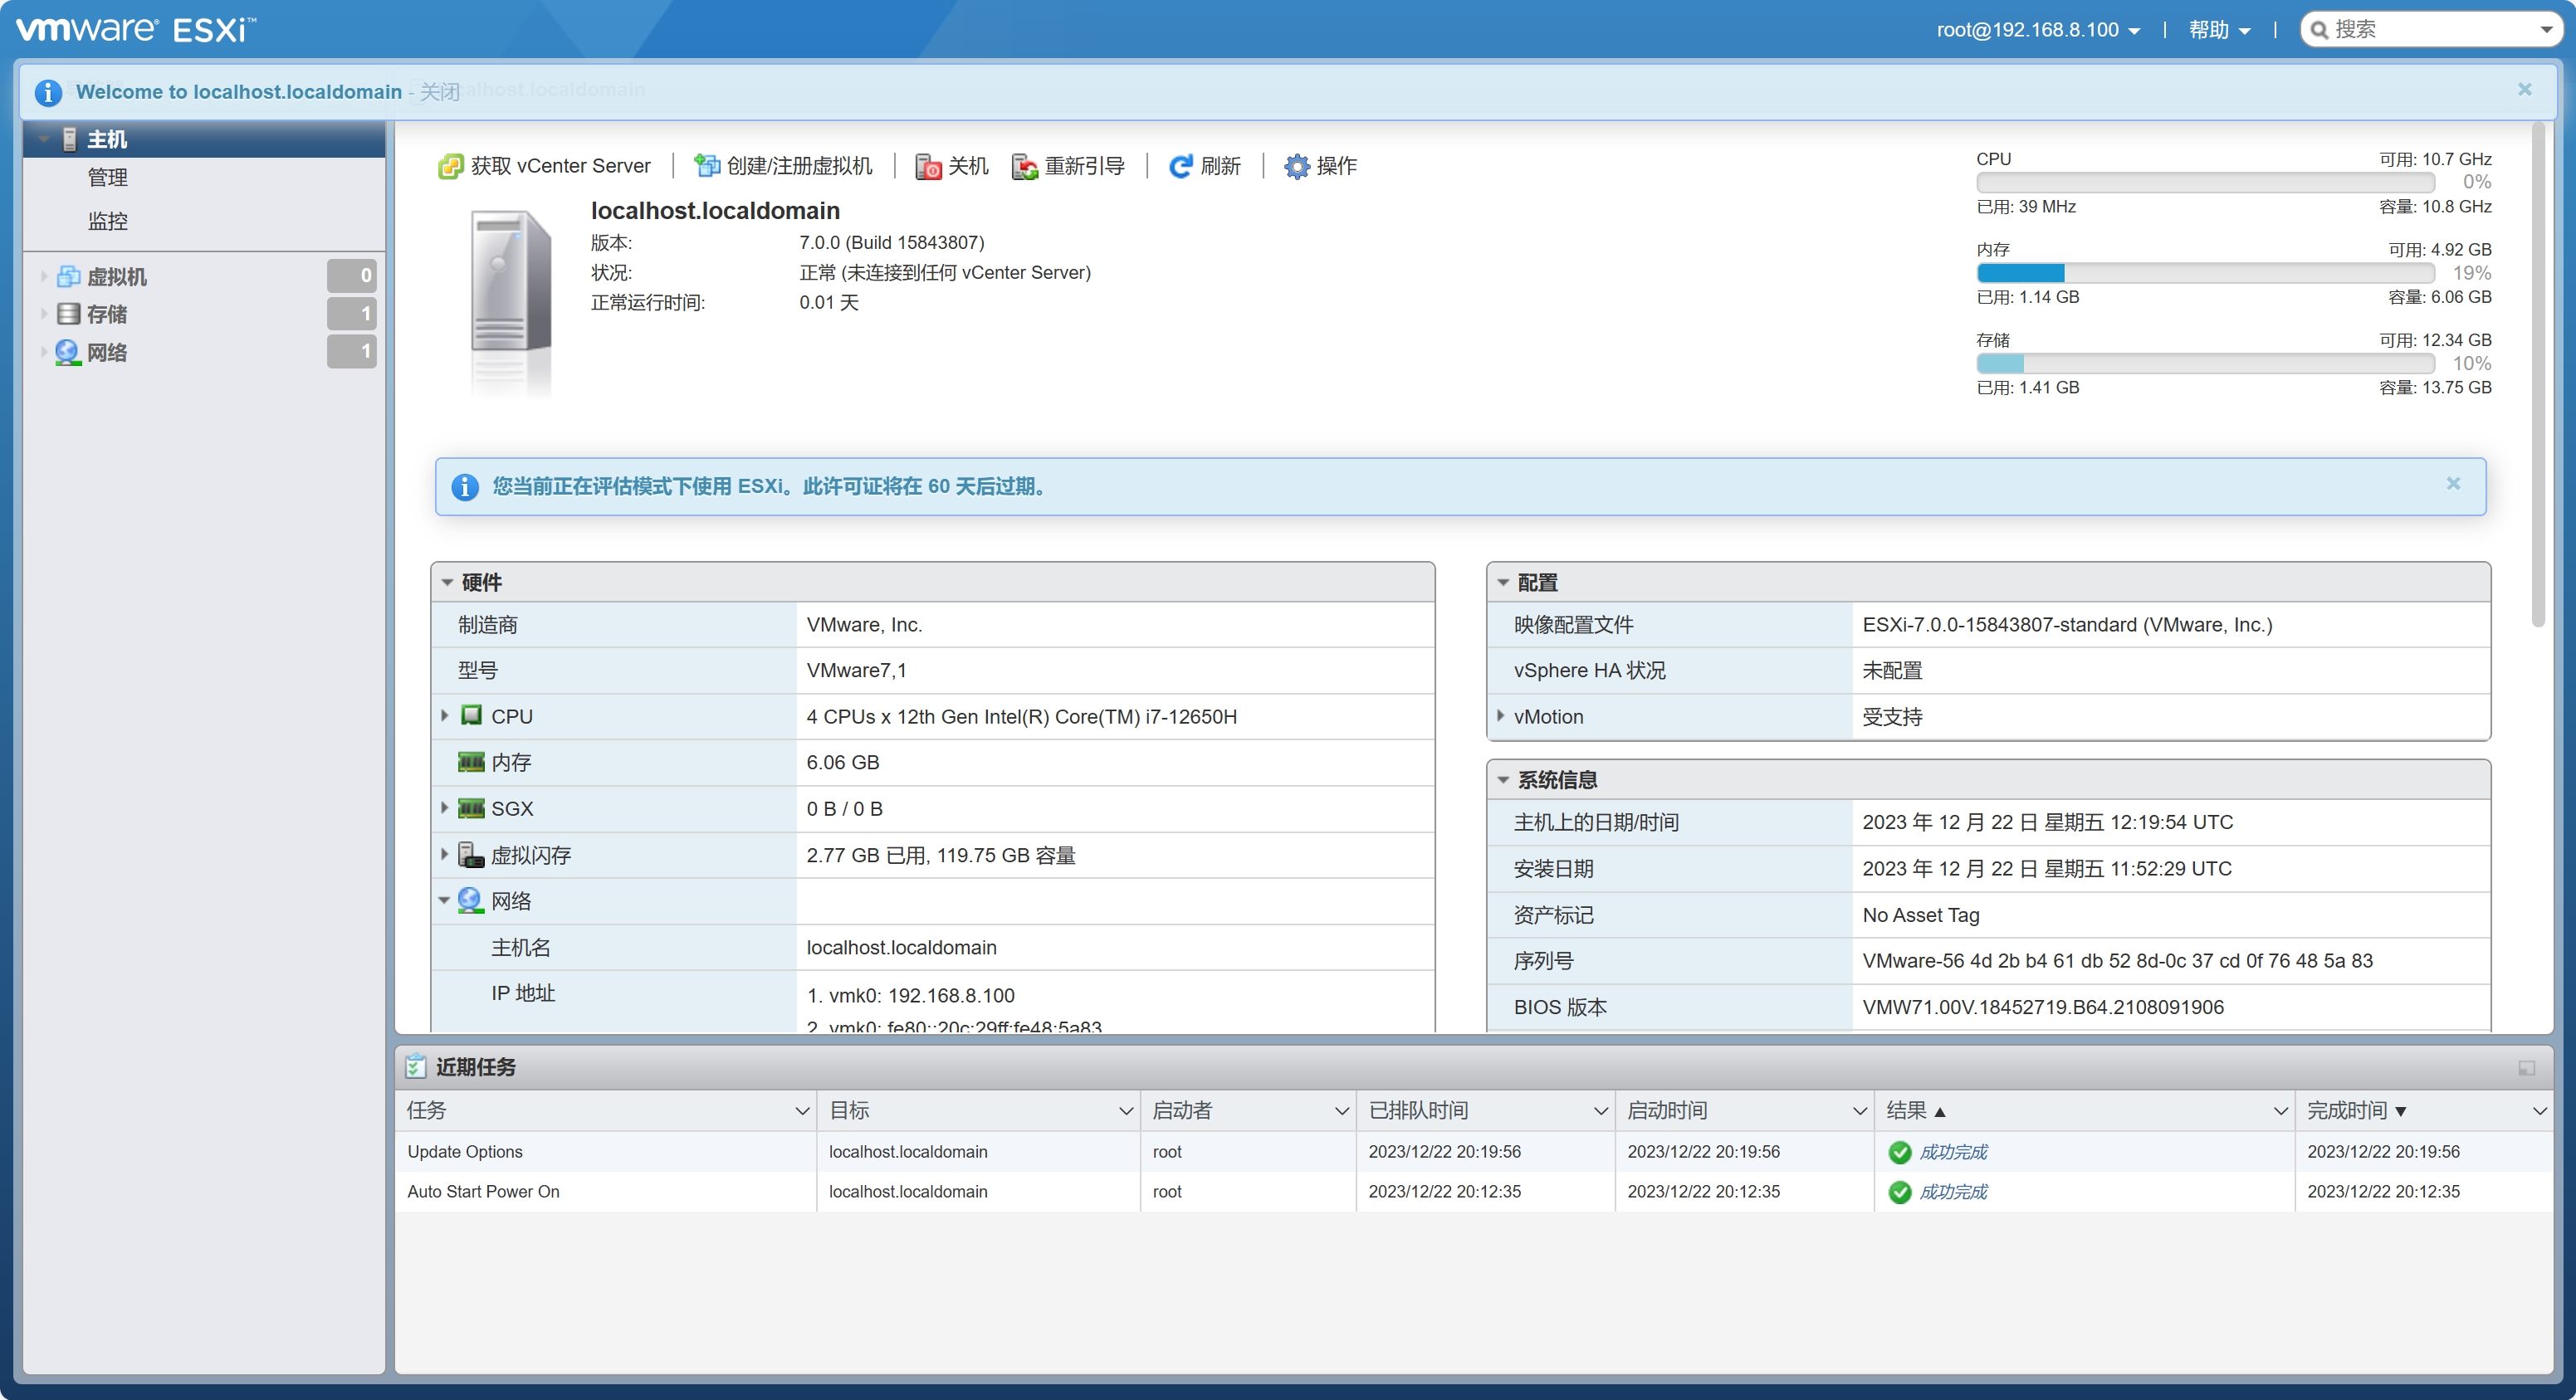
Task: Select Virtual Machines in navigator
Action: click(x=117, y=277)
